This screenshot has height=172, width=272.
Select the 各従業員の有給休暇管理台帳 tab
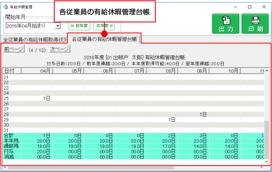[x=104, y=39]
